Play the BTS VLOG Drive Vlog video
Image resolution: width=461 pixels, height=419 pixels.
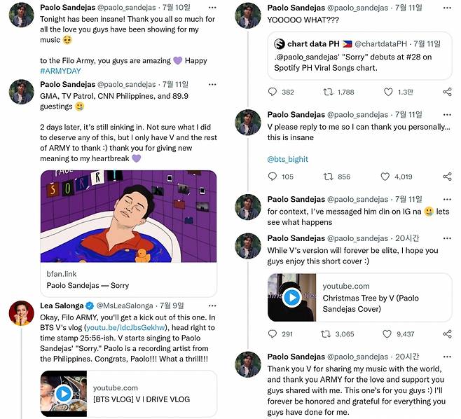(x=64, y=394)
